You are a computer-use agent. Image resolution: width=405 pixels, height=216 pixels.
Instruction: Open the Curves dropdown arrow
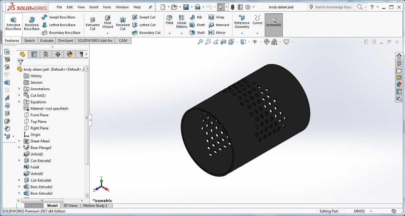[257, 33]
